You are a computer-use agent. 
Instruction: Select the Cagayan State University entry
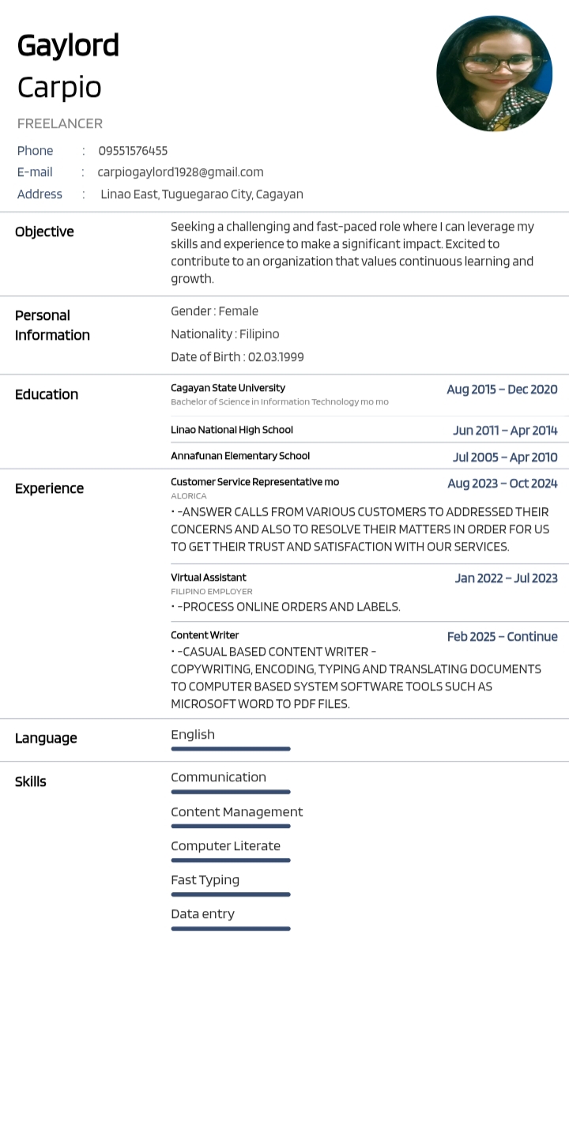point(228,388)
